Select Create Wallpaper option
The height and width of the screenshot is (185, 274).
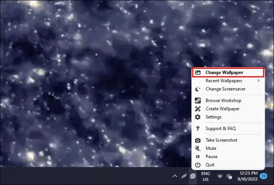[228, 109]
